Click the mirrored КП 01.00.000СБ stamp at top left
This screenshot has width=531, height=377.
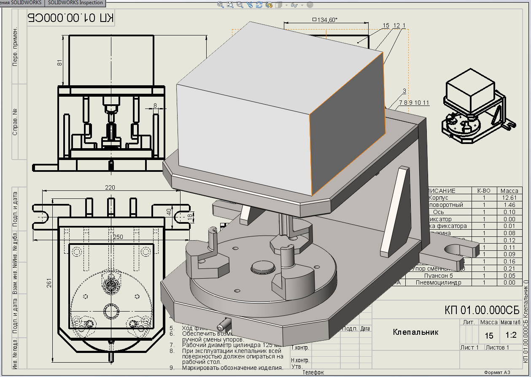point(70,18)
